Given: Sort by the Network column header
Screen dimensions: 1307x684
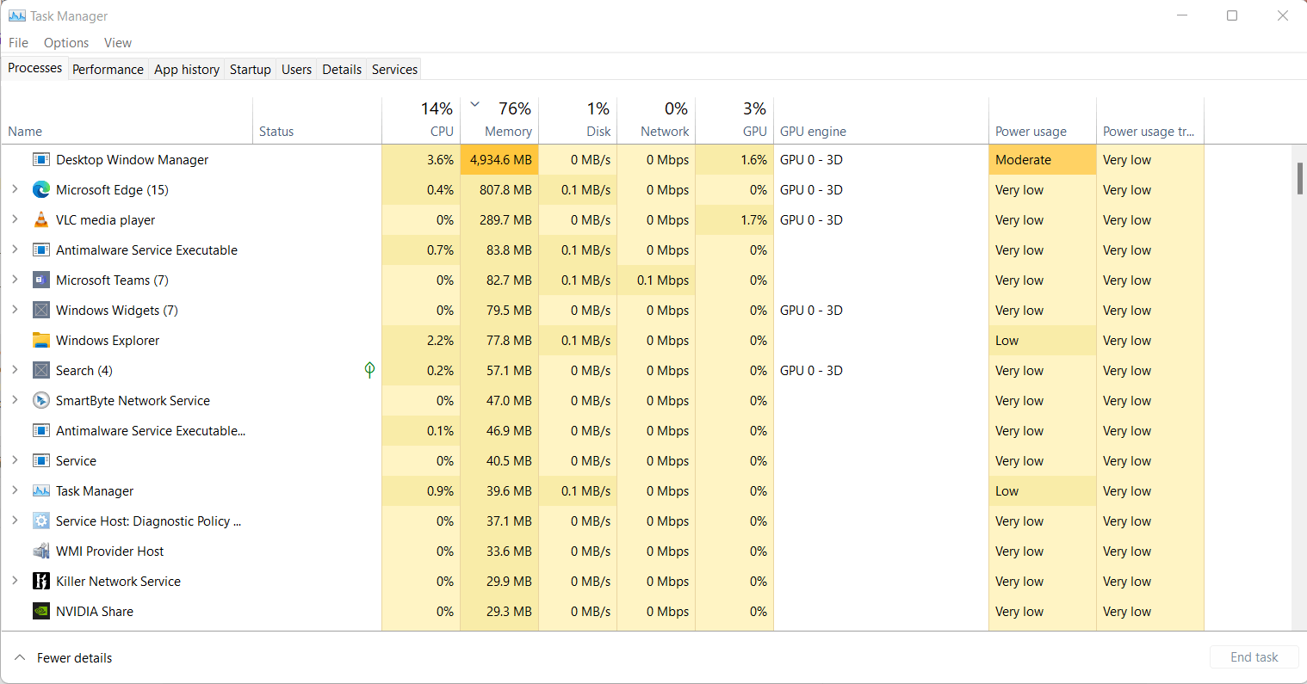Looking at the screenshot, I should point(656,120).
